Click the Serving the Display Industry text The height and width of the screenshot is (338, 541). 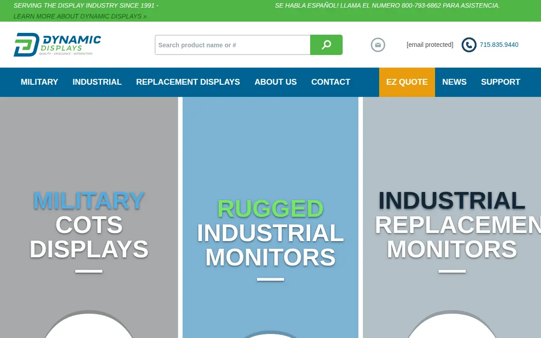pyautogui.click(x=86, y=5)
